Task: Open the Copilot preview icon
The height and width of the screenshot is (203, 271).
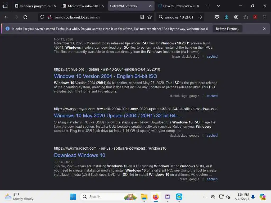Action: click(263, 197)
